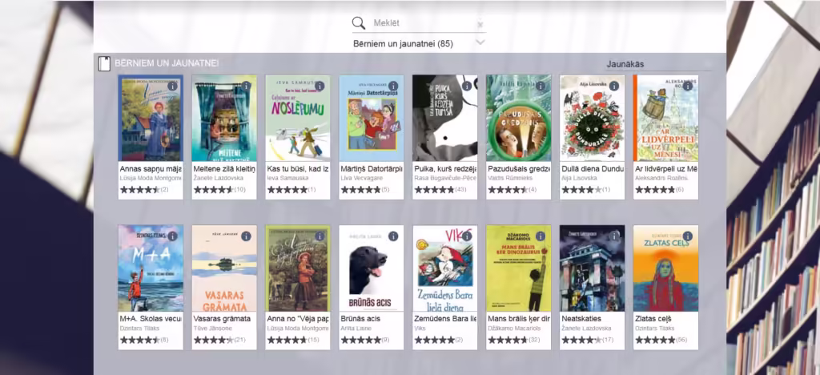This screenshot has height=375, width=820.
Task: Open the Noslēpumu book cover
Action: pos(298,119)
